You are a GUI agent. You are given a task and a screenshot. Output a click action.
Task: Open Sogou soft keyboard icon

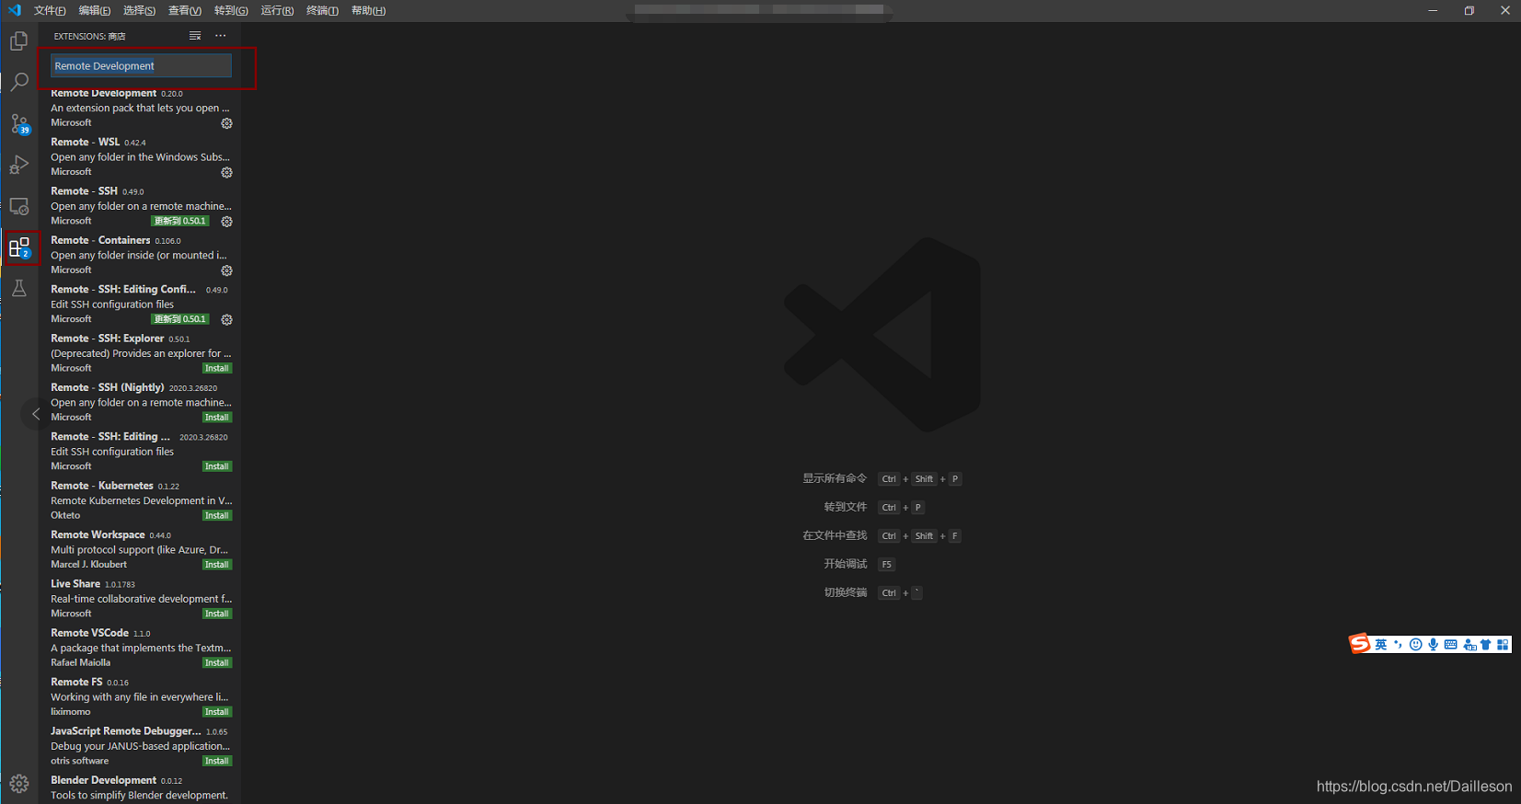[x=1451, y=645]
